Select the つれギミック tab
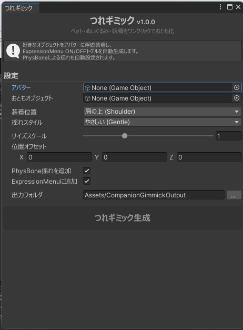This screenshot has width=243, height=330. tap(20, 8)
